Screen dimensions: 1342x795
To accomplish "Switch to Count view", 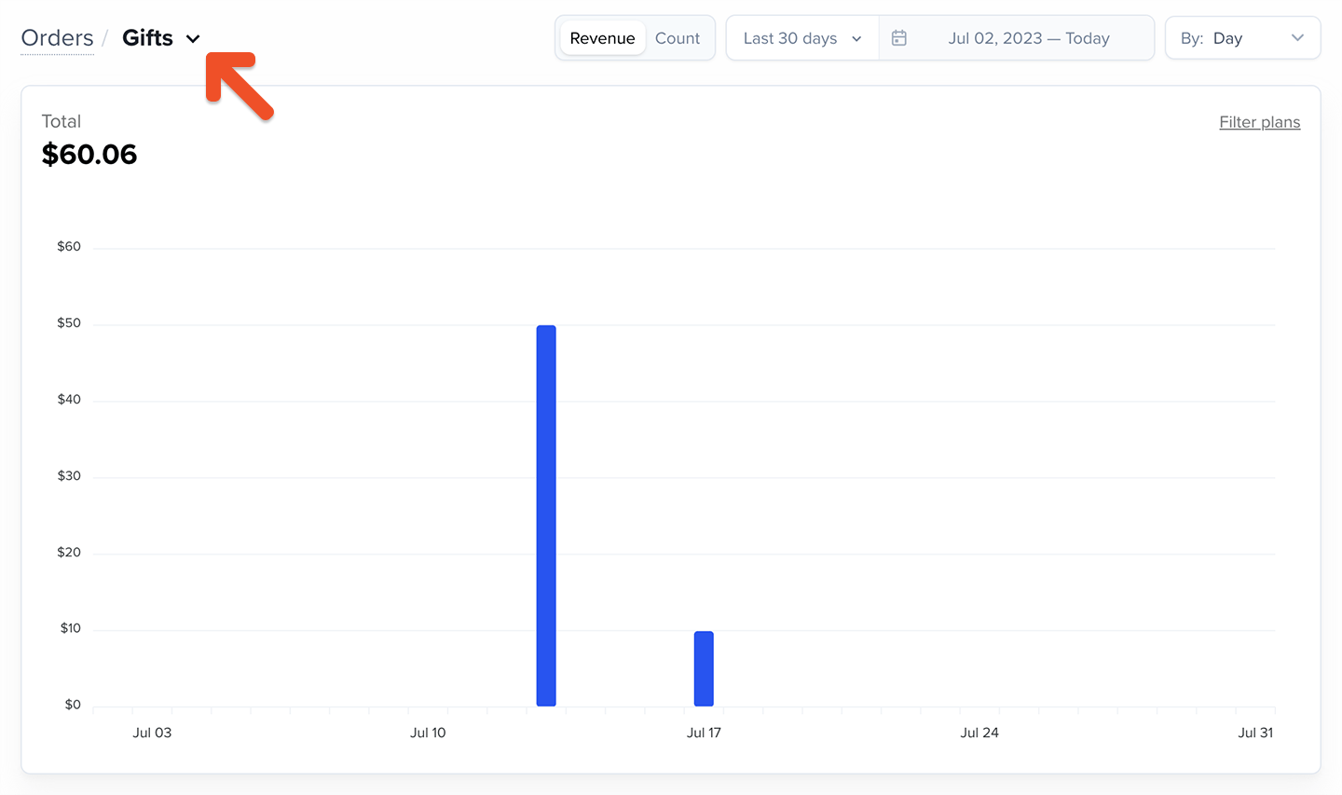I will click(x=678, y=38).
